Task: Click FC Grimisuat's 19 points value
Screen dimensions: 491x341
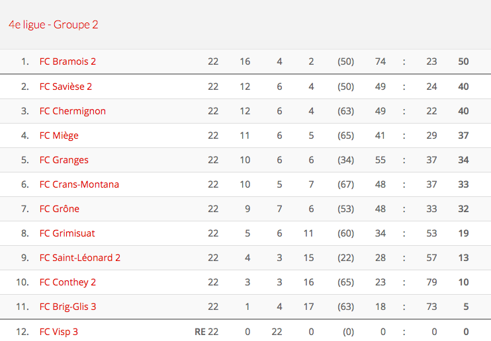Action: (x=463, y=233)
